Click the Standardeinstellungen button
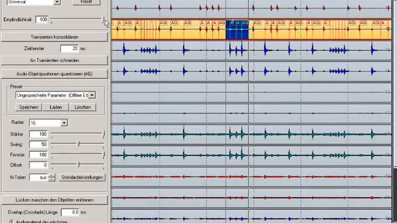 pyautogui.click(x=82, y=178)
